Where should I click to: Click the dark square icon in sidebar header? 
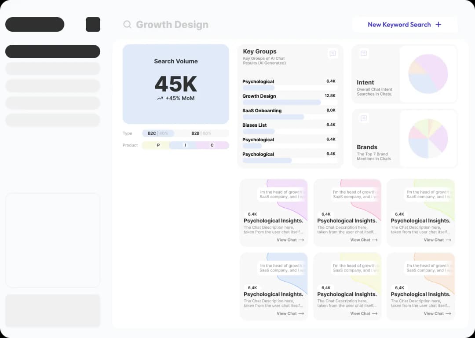93,25
